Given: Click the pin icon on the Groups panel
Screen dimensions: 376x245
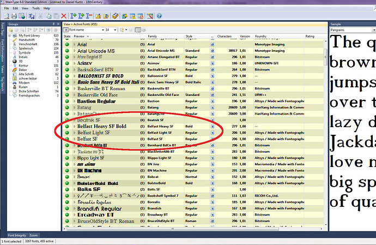Looking at the screenshot, I should pyautogui.click(x=53, y=24).
